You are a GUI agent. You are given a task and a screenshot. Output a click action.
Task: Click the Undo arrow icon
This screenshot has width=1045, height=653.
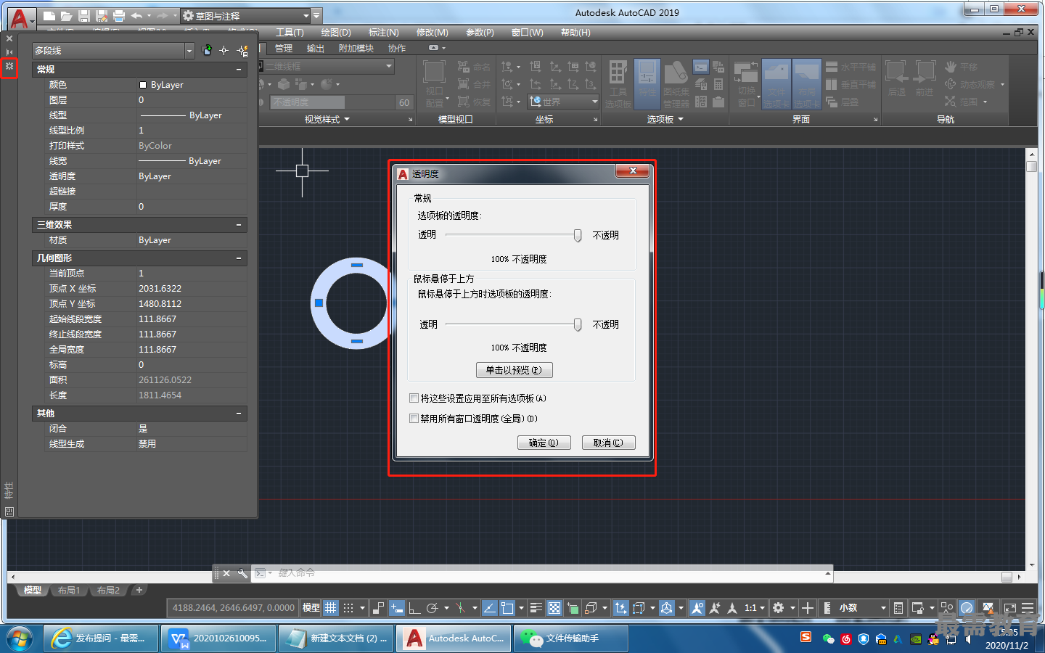[136, 15]
